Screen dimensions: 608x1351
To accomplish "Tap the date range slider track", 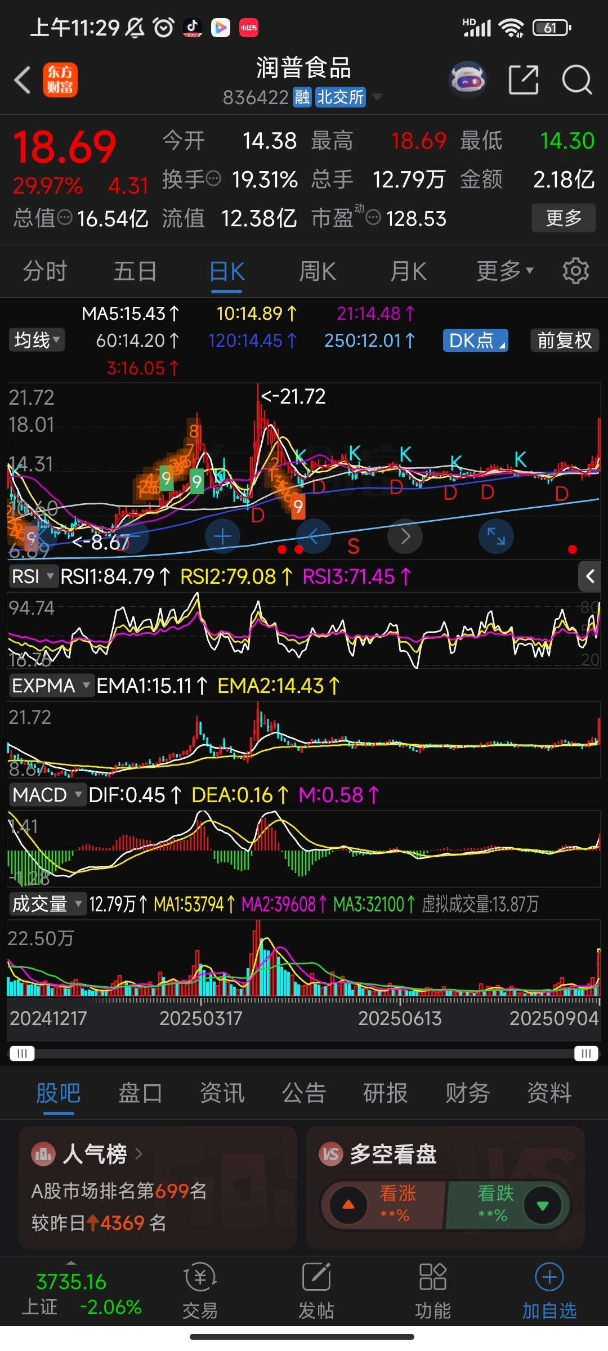I will pyautogui.click(x=304, y=1053).
